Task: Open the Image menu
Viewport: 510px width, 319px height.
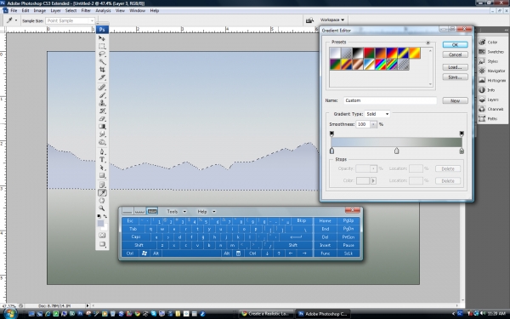Action: 40,11
